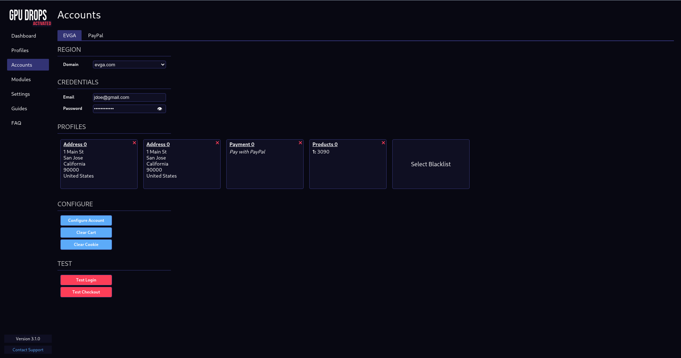Click the TEST section heading
The width and height of the screenshot is (681, 358).
pyautogui.click(x=65, y=264)
